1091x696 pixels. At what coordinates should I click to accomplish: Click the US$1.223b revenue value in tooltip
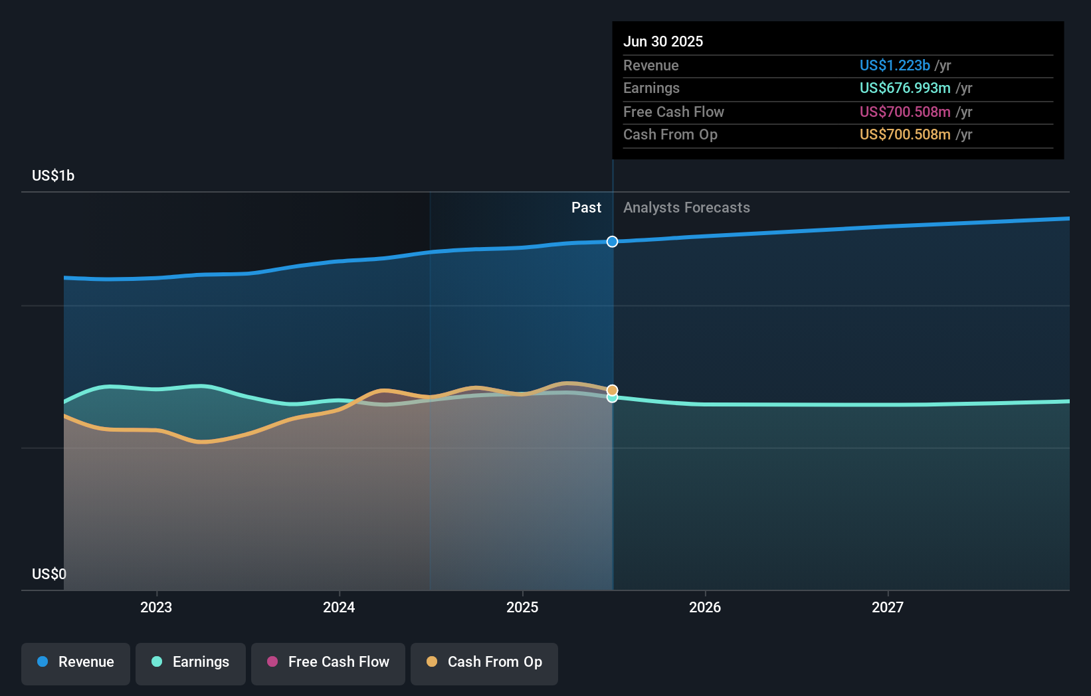point(894,65)
